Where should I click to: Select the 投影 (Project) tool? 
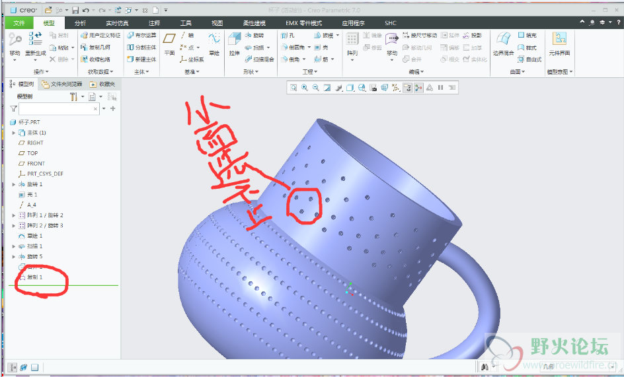tap(473, 36)
